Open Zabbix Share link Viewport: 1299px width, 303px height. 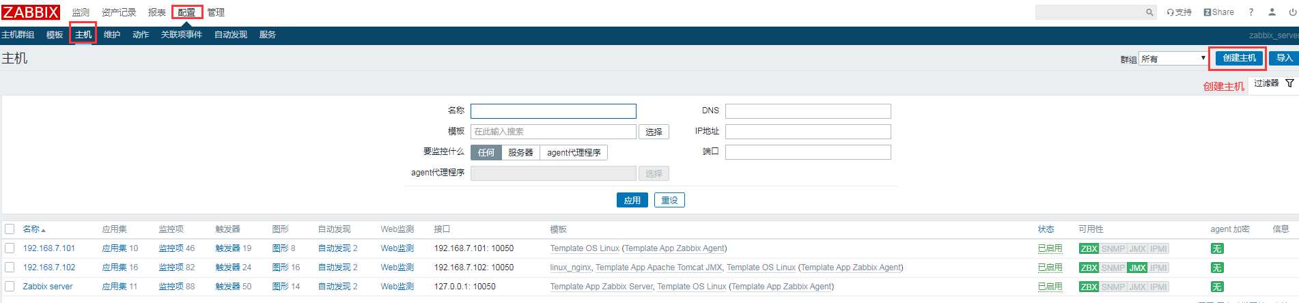[1218, 12]
